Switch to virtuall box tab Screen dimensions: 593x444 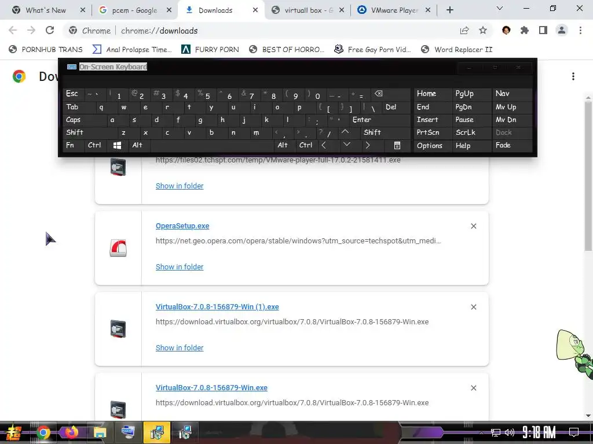tap(308, 10)
